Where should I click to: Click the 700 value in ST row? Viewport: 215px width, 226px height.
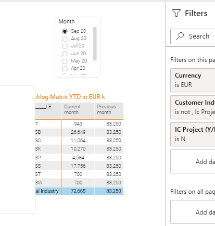pos(78,174)
